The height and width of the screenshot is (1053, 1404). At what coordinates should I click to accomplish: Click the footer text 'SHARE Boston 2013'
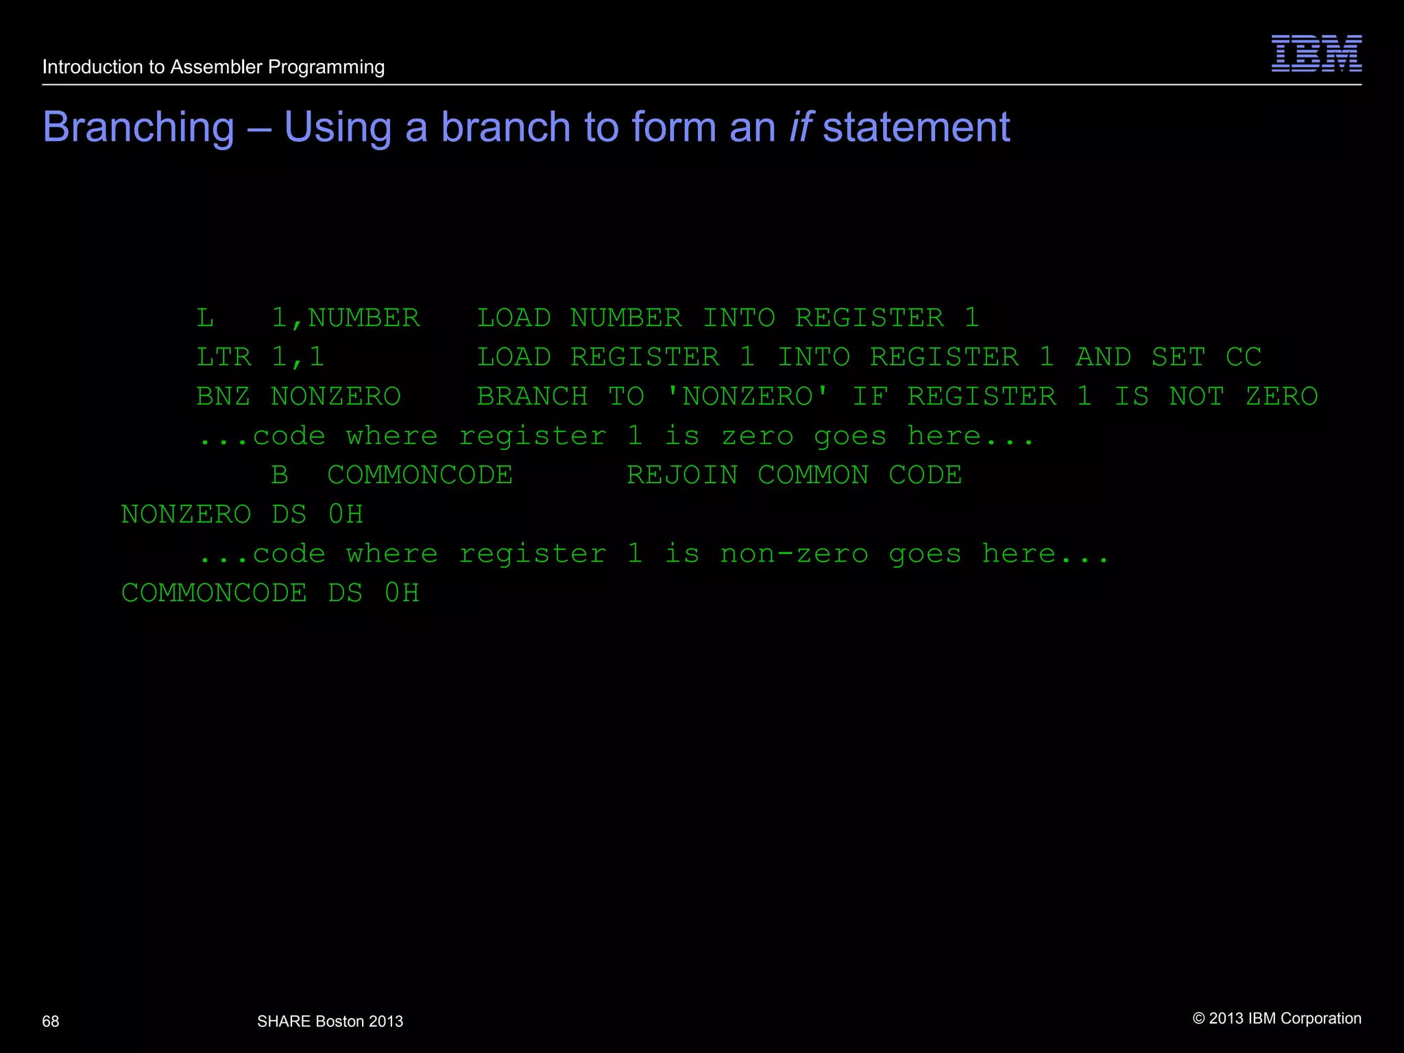[330, 1021]
